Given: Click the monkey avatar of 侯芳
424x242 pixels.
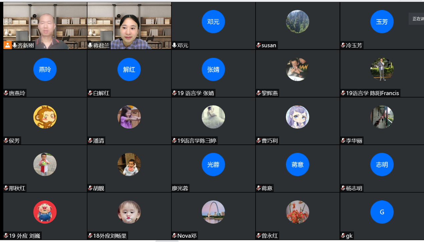Looking at the screenshot, I should coord(45,117).
